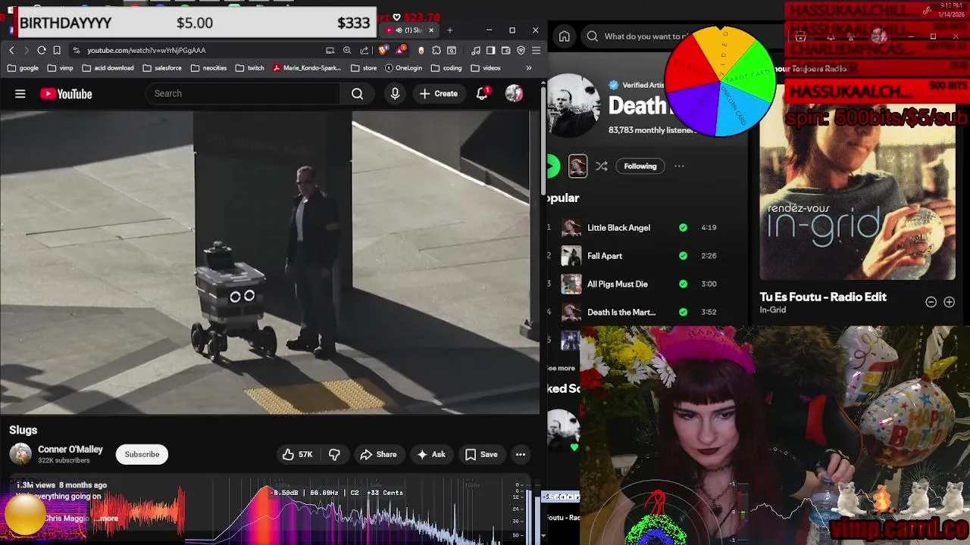This screenshot has width=970, height=545.
Task: Open site information icon beside URL
Action: [77, 50]
